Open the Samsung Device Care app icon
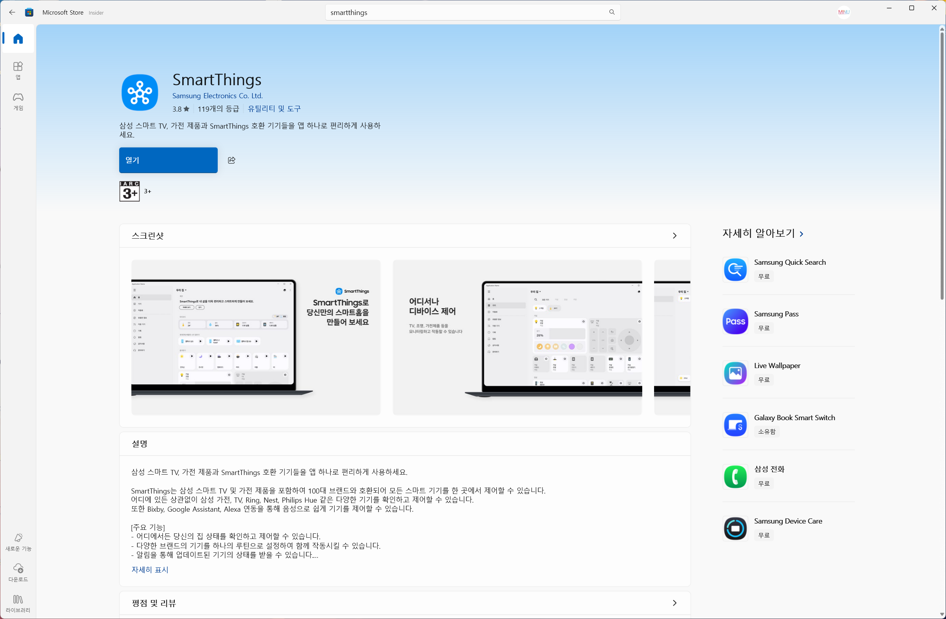946x619 pixels. tap(735, 528)
